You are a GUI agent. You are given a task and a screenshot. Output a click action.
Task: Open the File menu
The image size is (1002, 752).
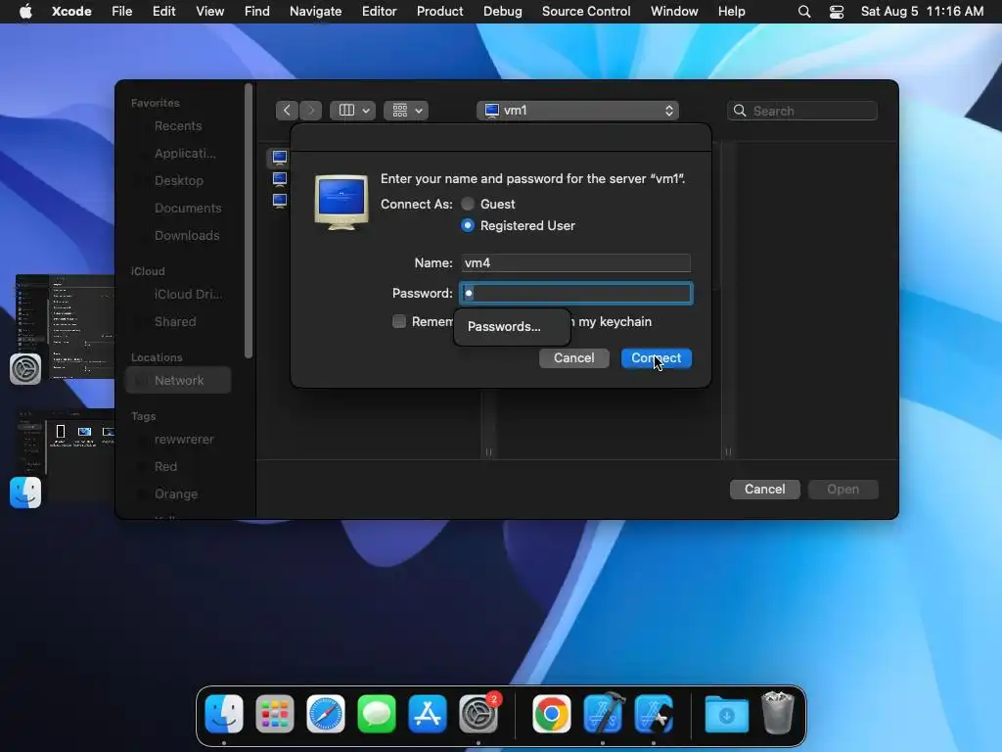point(121,12)
